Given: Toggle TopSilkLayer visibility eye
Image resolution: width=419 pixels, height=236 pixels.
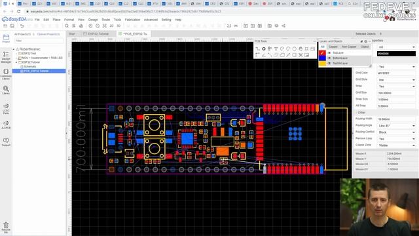Looking at the screenshot, I should 329,64.
